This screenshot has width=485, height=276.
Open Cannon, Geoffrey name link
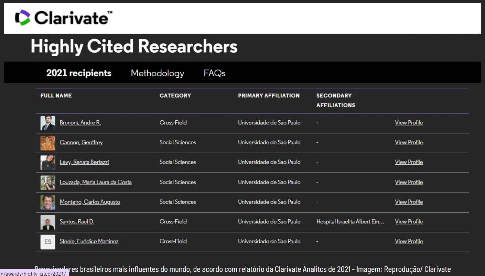(x=81, y=142)
